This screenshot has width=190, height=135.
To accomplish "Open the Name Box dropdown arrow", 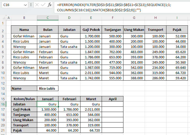I will [x=25, y=5].
